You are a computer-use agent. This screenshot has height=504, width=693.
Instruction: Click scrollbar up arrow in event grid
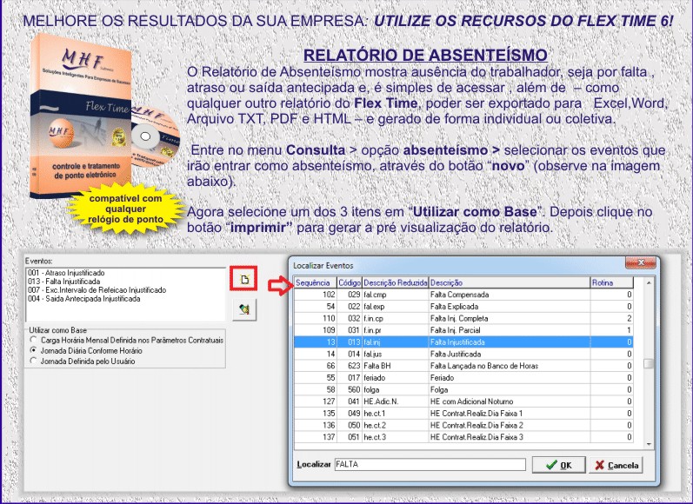pyautogui.click(x=649, y=282)
